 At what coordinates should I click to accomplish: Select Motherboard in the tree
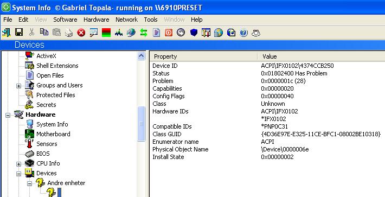point(53,134)
